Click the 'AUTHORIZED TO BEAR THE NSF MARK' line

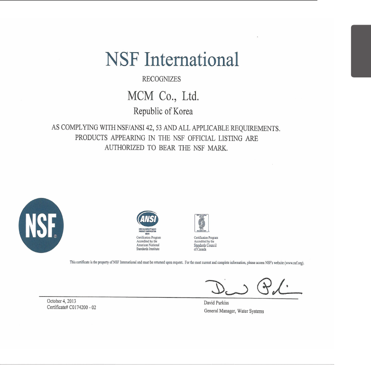[166, 148]
